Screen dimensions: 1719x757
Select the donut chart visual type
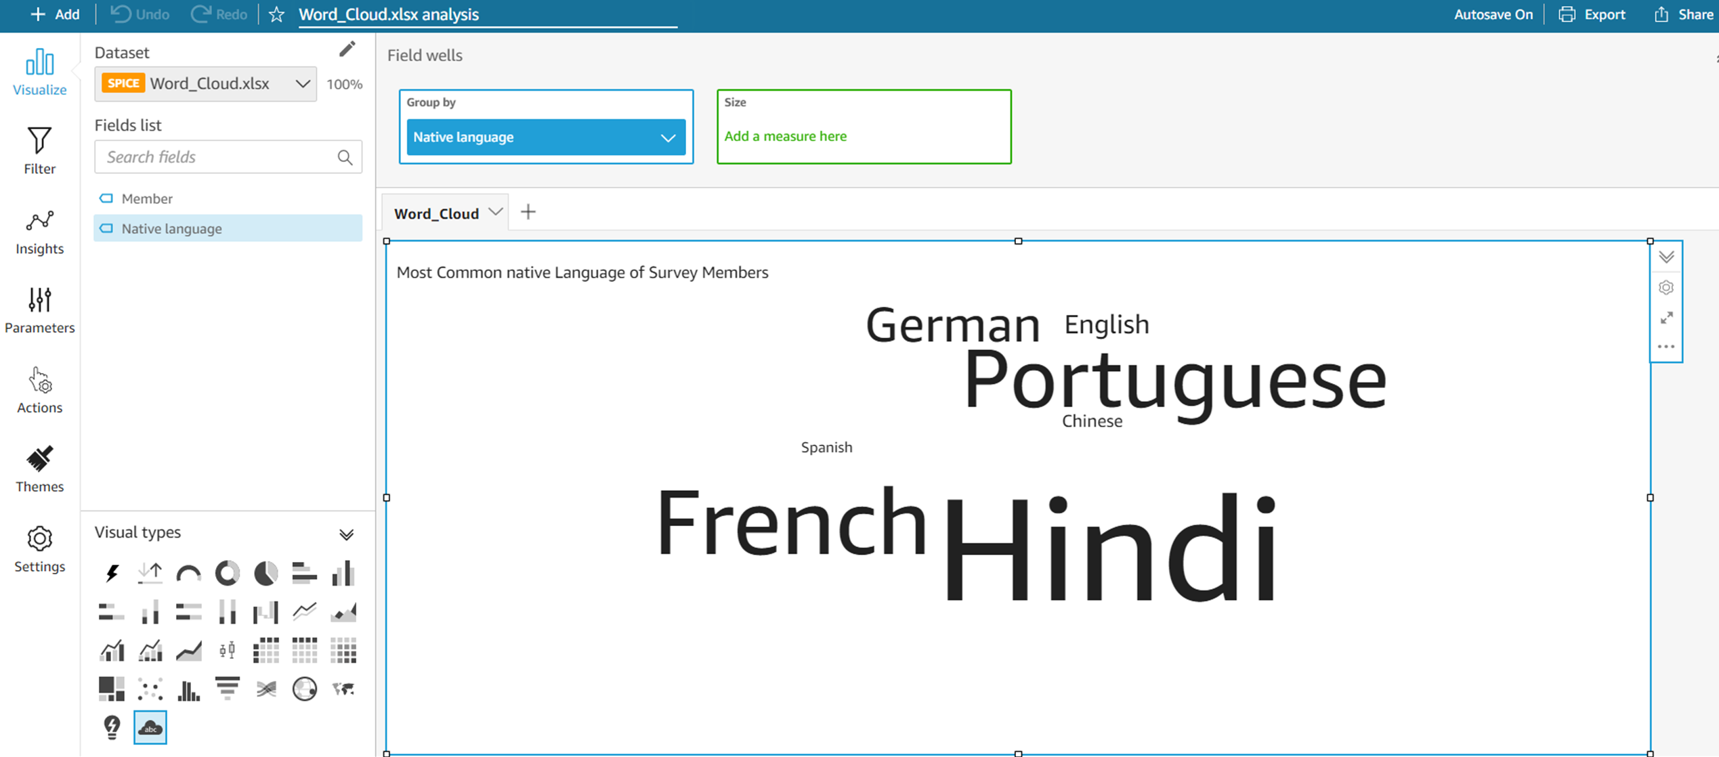click(227, 574)
